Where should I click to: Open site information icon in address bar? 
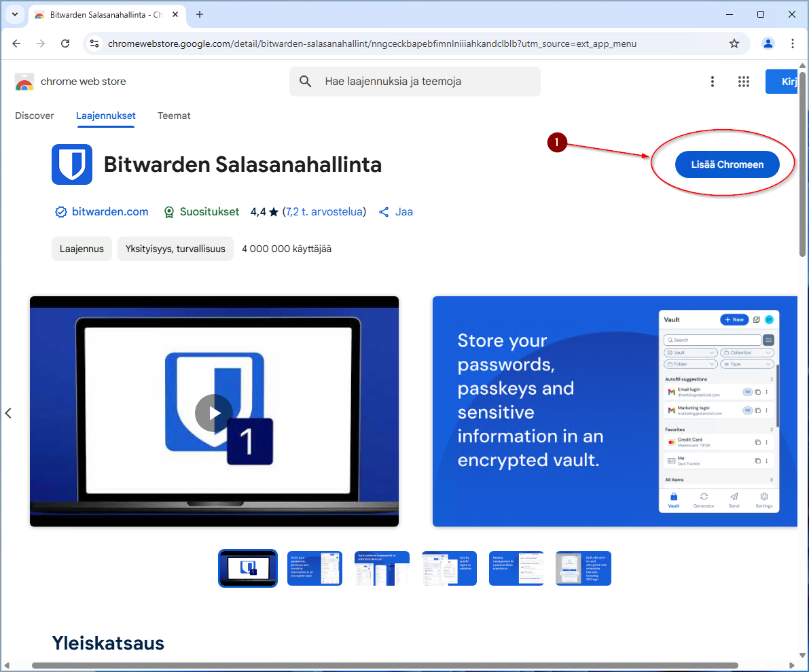[x=94, y=43]
